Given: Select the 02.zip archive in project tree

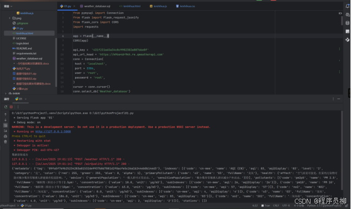Looking at the screenshot, I should (24, 79).
